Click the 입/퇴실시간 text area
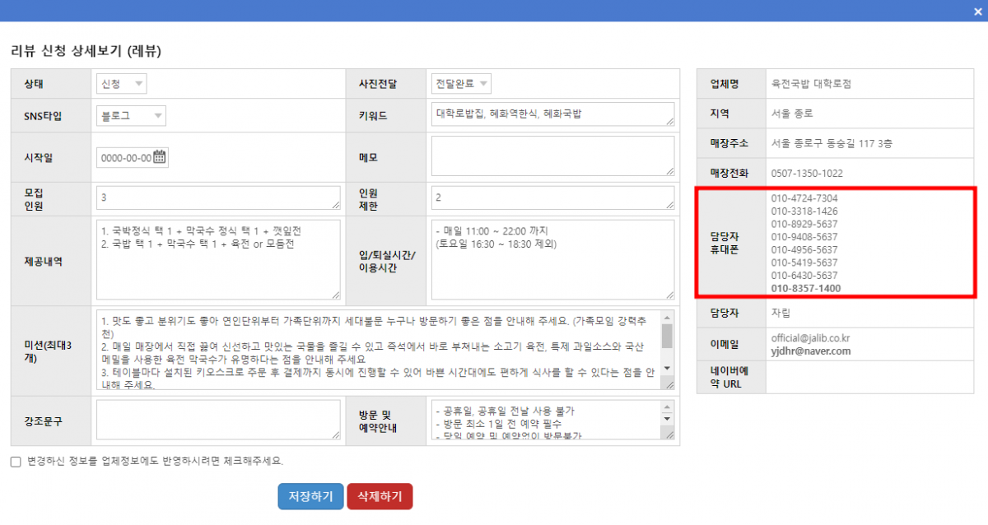The image size is (988, 525). [552, 258]
